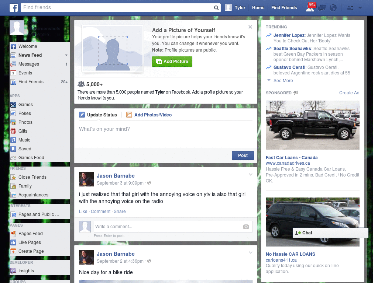The width and height of the screenshot is (378, 283).
Task: Select the Add Photos/Video tab
Action: tap(149, 115)
